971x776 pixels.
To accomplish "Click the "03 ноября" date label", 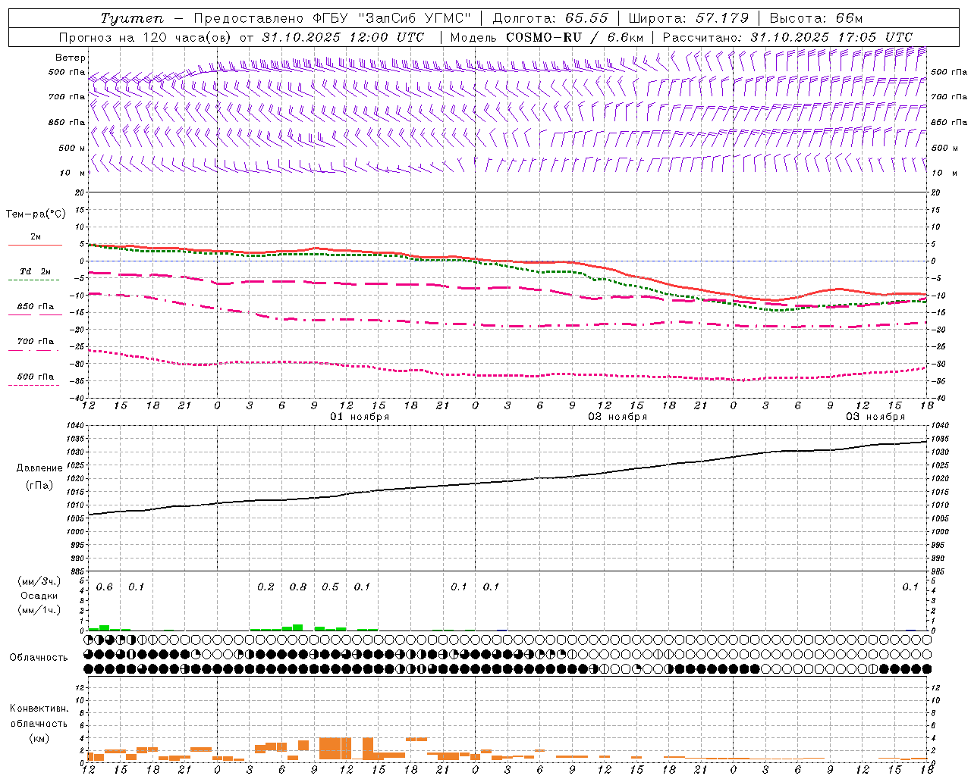I will [875, 417].
